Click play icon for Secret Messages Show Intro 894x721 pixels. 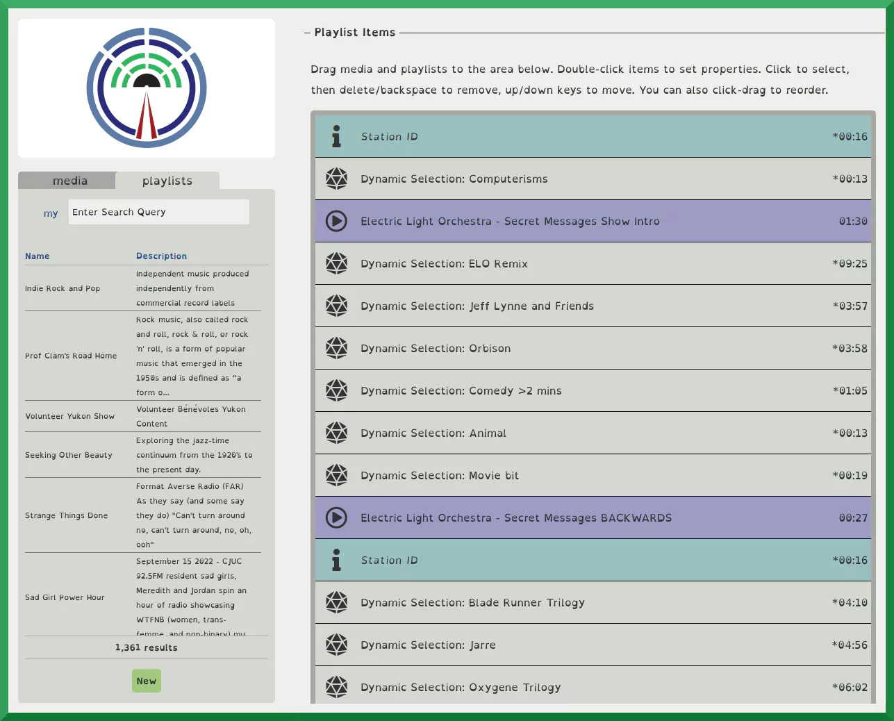[x=336, y=222]
